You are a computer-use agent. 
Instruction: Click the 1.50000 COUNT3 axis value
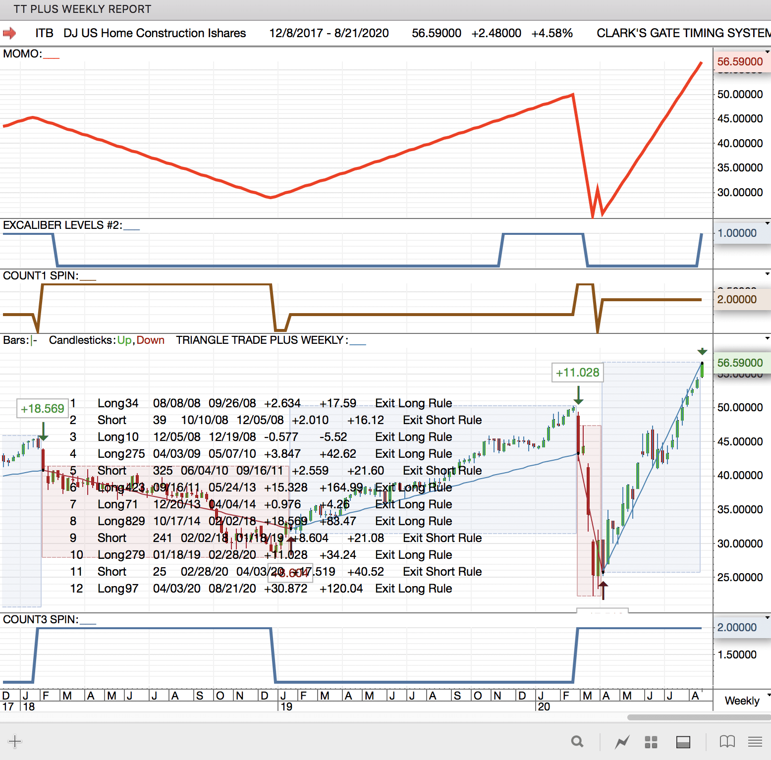point(737,654)
